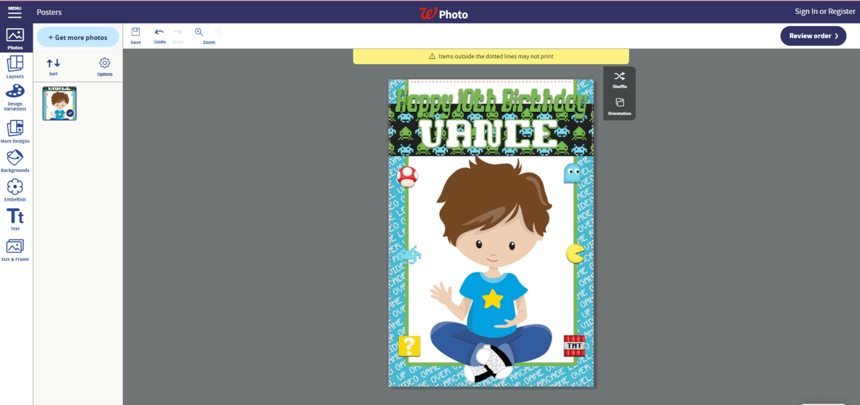Select the boy photo thumbnail
Screen dimensions: 860x405
pyautogui.click(x=59, y=103)
